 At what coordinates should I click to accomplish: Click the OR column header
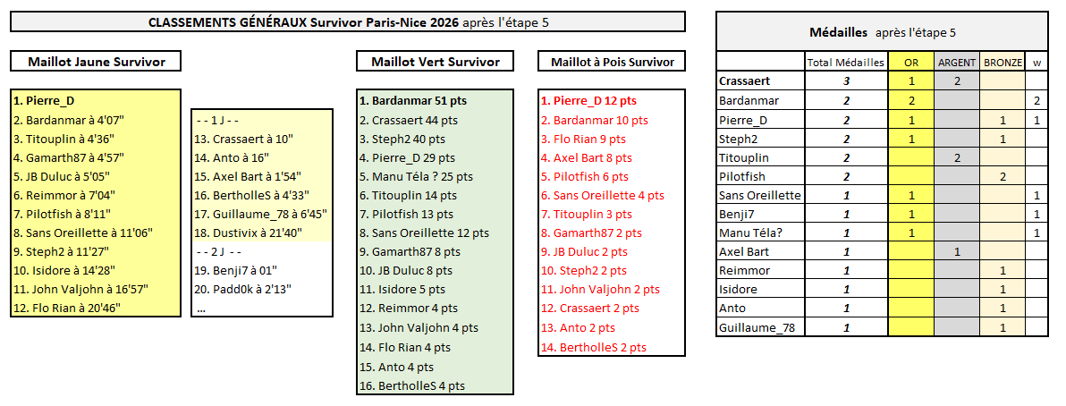[x=910, y=63]
